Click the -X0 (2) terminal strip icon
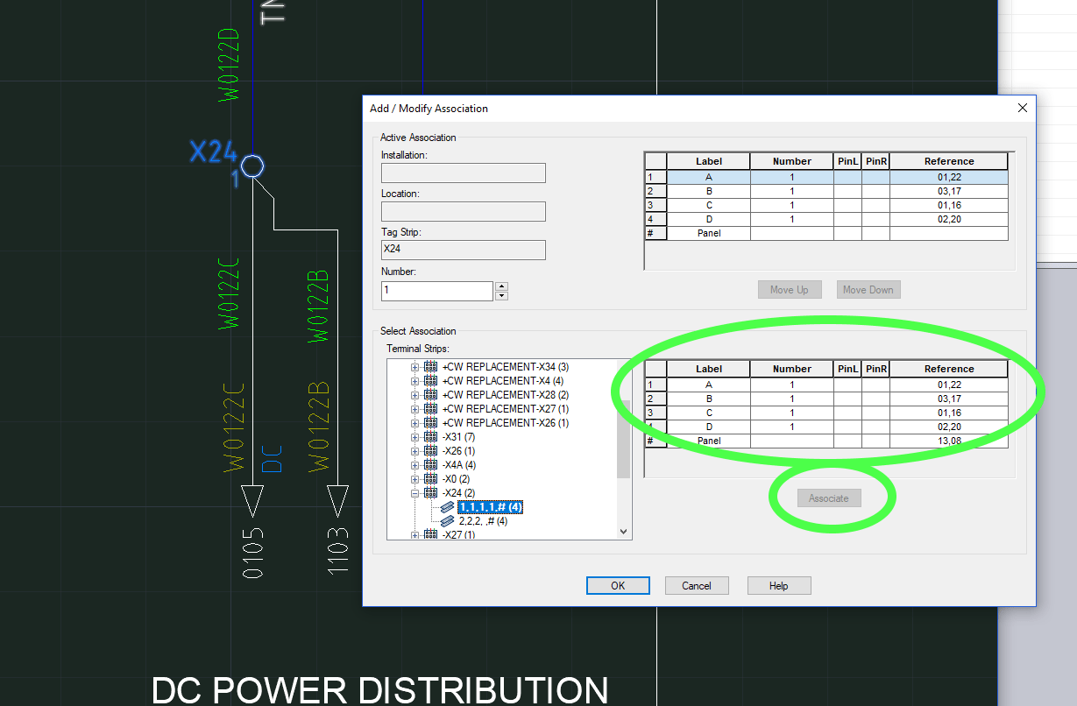 pos(431,479)
